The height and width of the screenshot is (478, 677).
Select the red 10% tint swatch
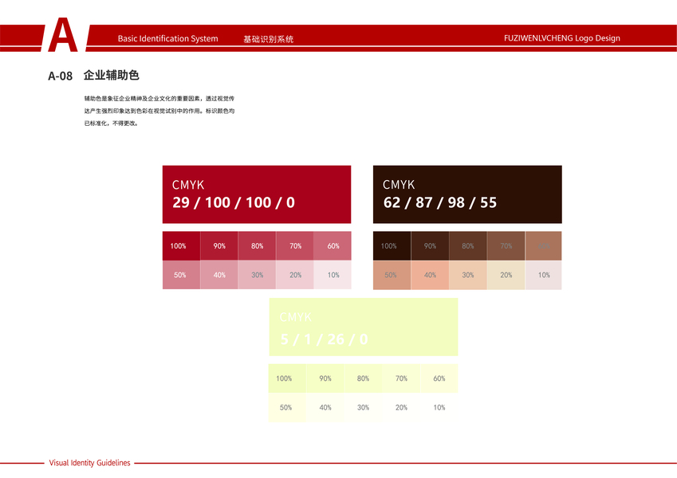click(333, 275)
